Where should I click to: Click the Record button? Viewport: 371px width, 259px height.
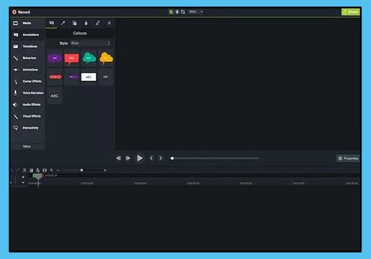click(21, 12)
